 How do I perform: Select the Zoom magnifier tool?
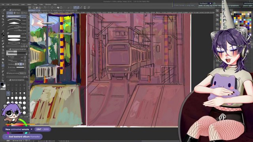point(3,13)
